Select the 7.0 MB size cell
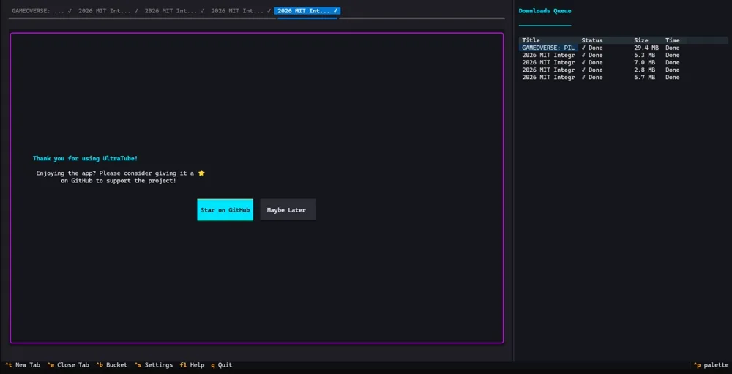Image resolution: width=732 pixels, height=374 pixels. [645, 62]
